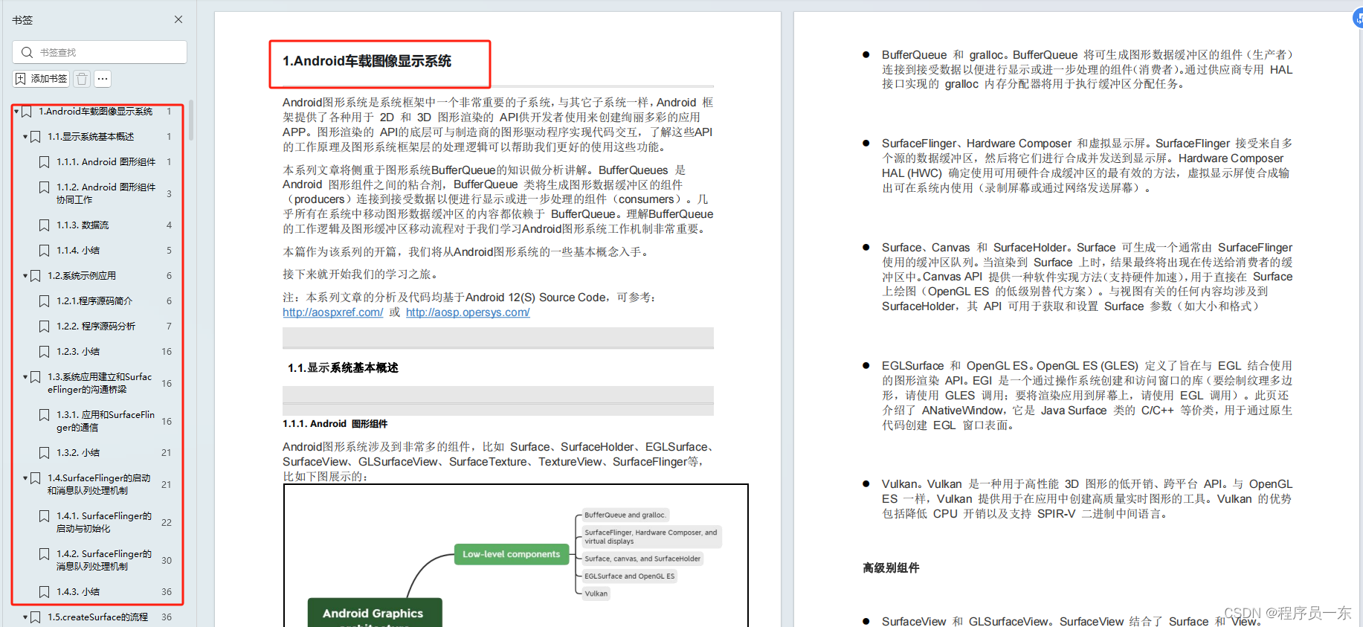Click the 高级别组件 heading on right page
1363x627 pixels.
(891, 568)
